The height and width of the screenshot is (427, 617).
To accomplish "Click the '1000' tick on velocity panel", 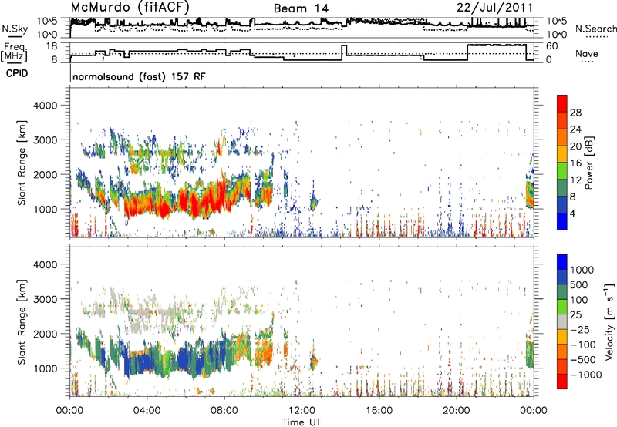I will [45, 368].
